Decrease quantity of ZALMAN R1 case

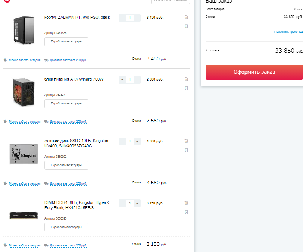(122, 18)
